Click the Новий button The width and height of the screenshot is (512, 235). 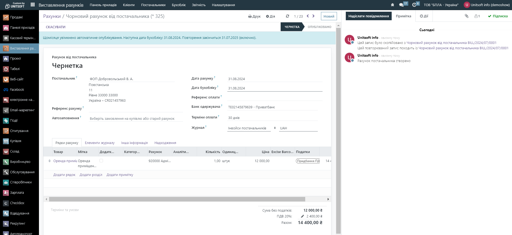click(x=329, y=16)
